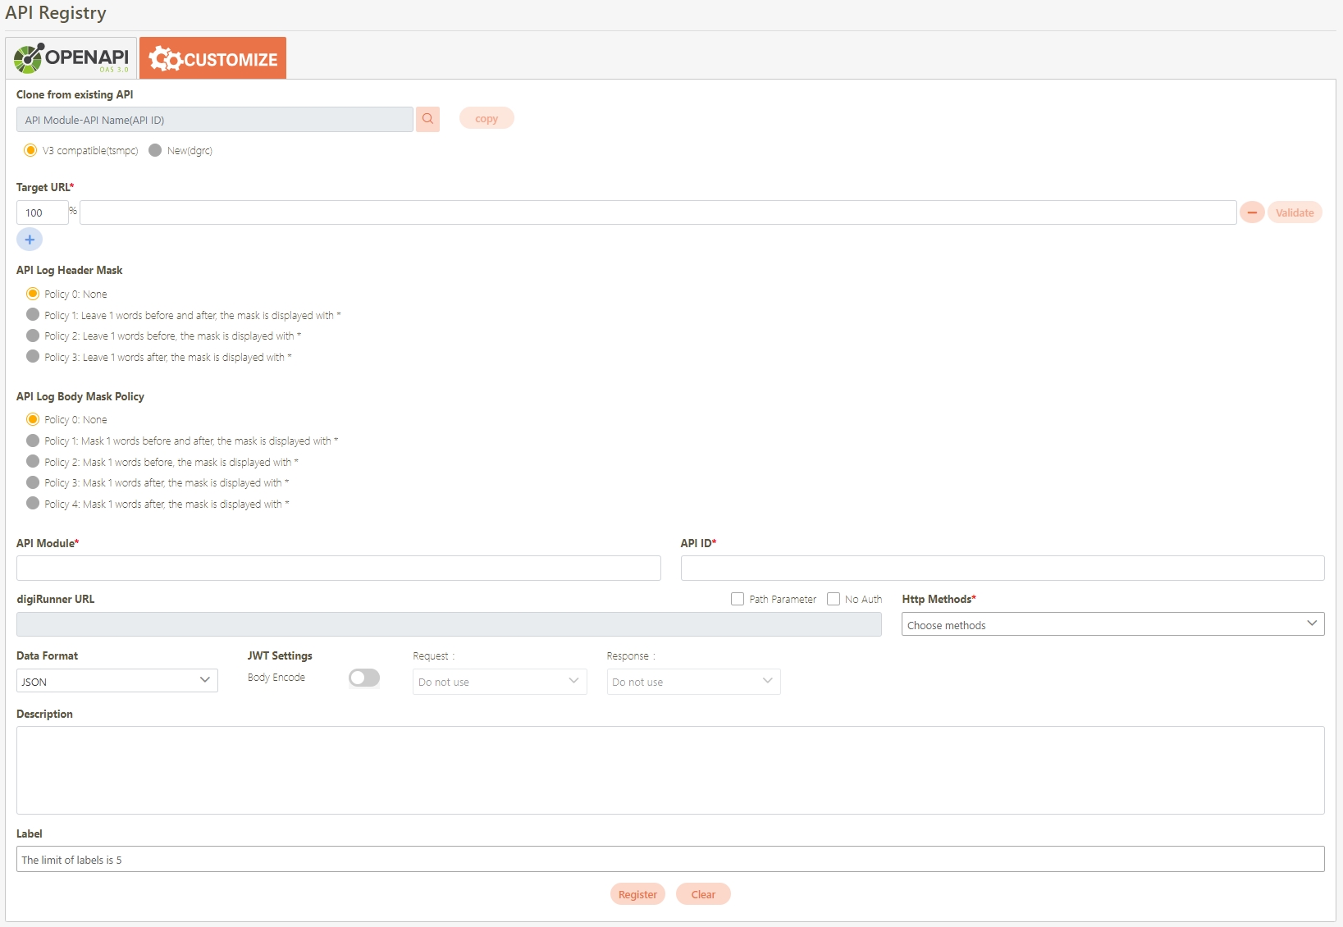Open the JWT Response dropdown

click(693, 682)
